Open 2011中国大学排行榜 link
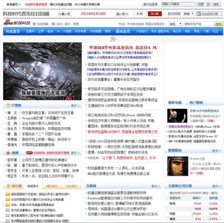The width and height of the screenshot is (224, 223). [x=87, y=4]
